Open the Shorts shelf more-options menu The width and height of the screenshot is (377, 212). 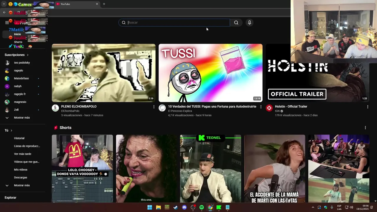pyautogui.click(x=365, y=128)
